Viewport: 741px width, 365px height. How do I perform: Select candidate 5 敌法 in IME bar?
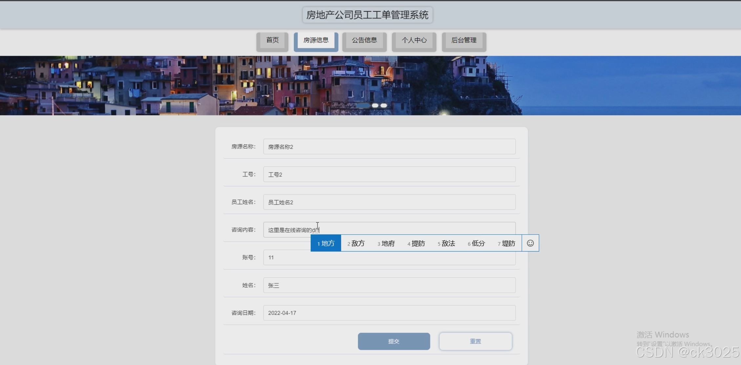click(446, 243)
